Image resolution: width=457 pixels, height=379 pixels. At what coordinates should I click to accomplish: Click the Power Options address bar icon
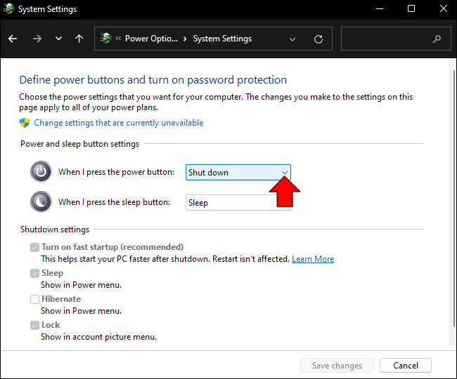coord(106,39)
